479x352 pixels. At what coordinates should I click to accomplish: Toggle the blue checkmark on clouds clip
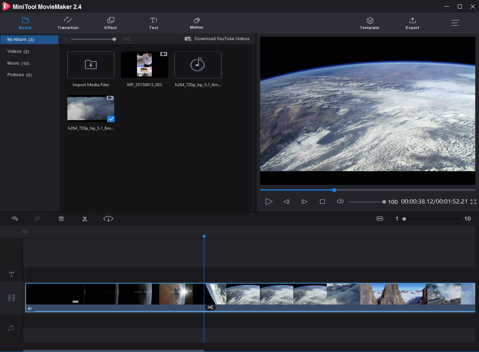(x=111, y=119)
